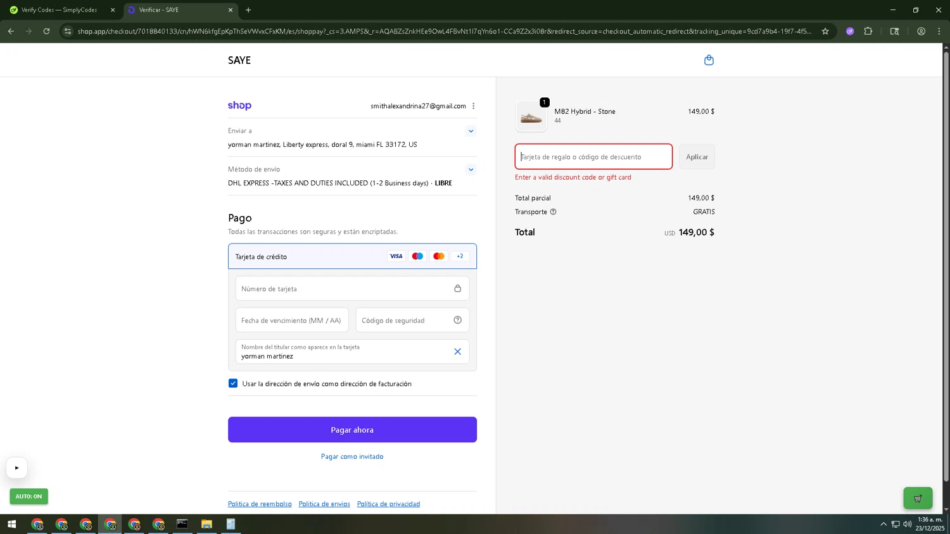The height and width of the screenshot is (534, 950).
Task: Click the Visa card logo
Action: [x=396, y=256]
